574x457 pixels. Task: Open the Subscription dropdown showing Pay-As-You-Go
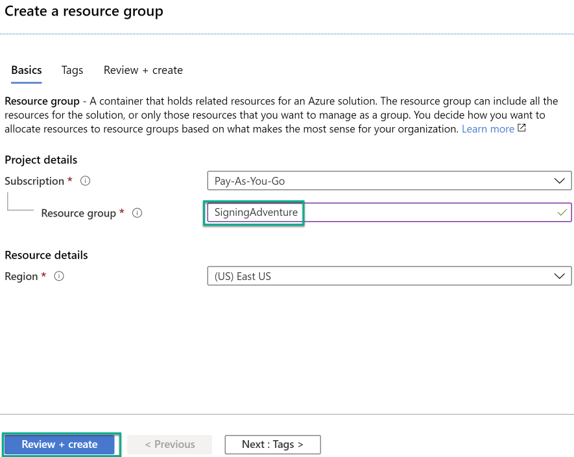pos(389,181)
